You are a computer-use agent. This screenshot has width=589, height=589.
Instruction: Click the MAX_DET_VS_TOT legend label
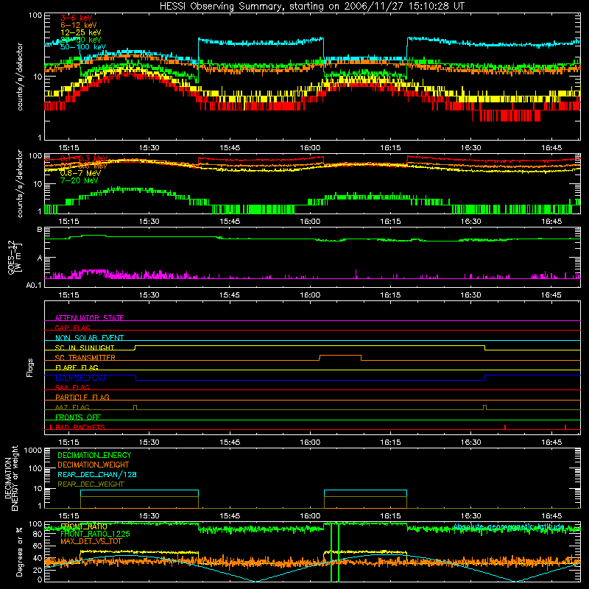click(91, 541)
